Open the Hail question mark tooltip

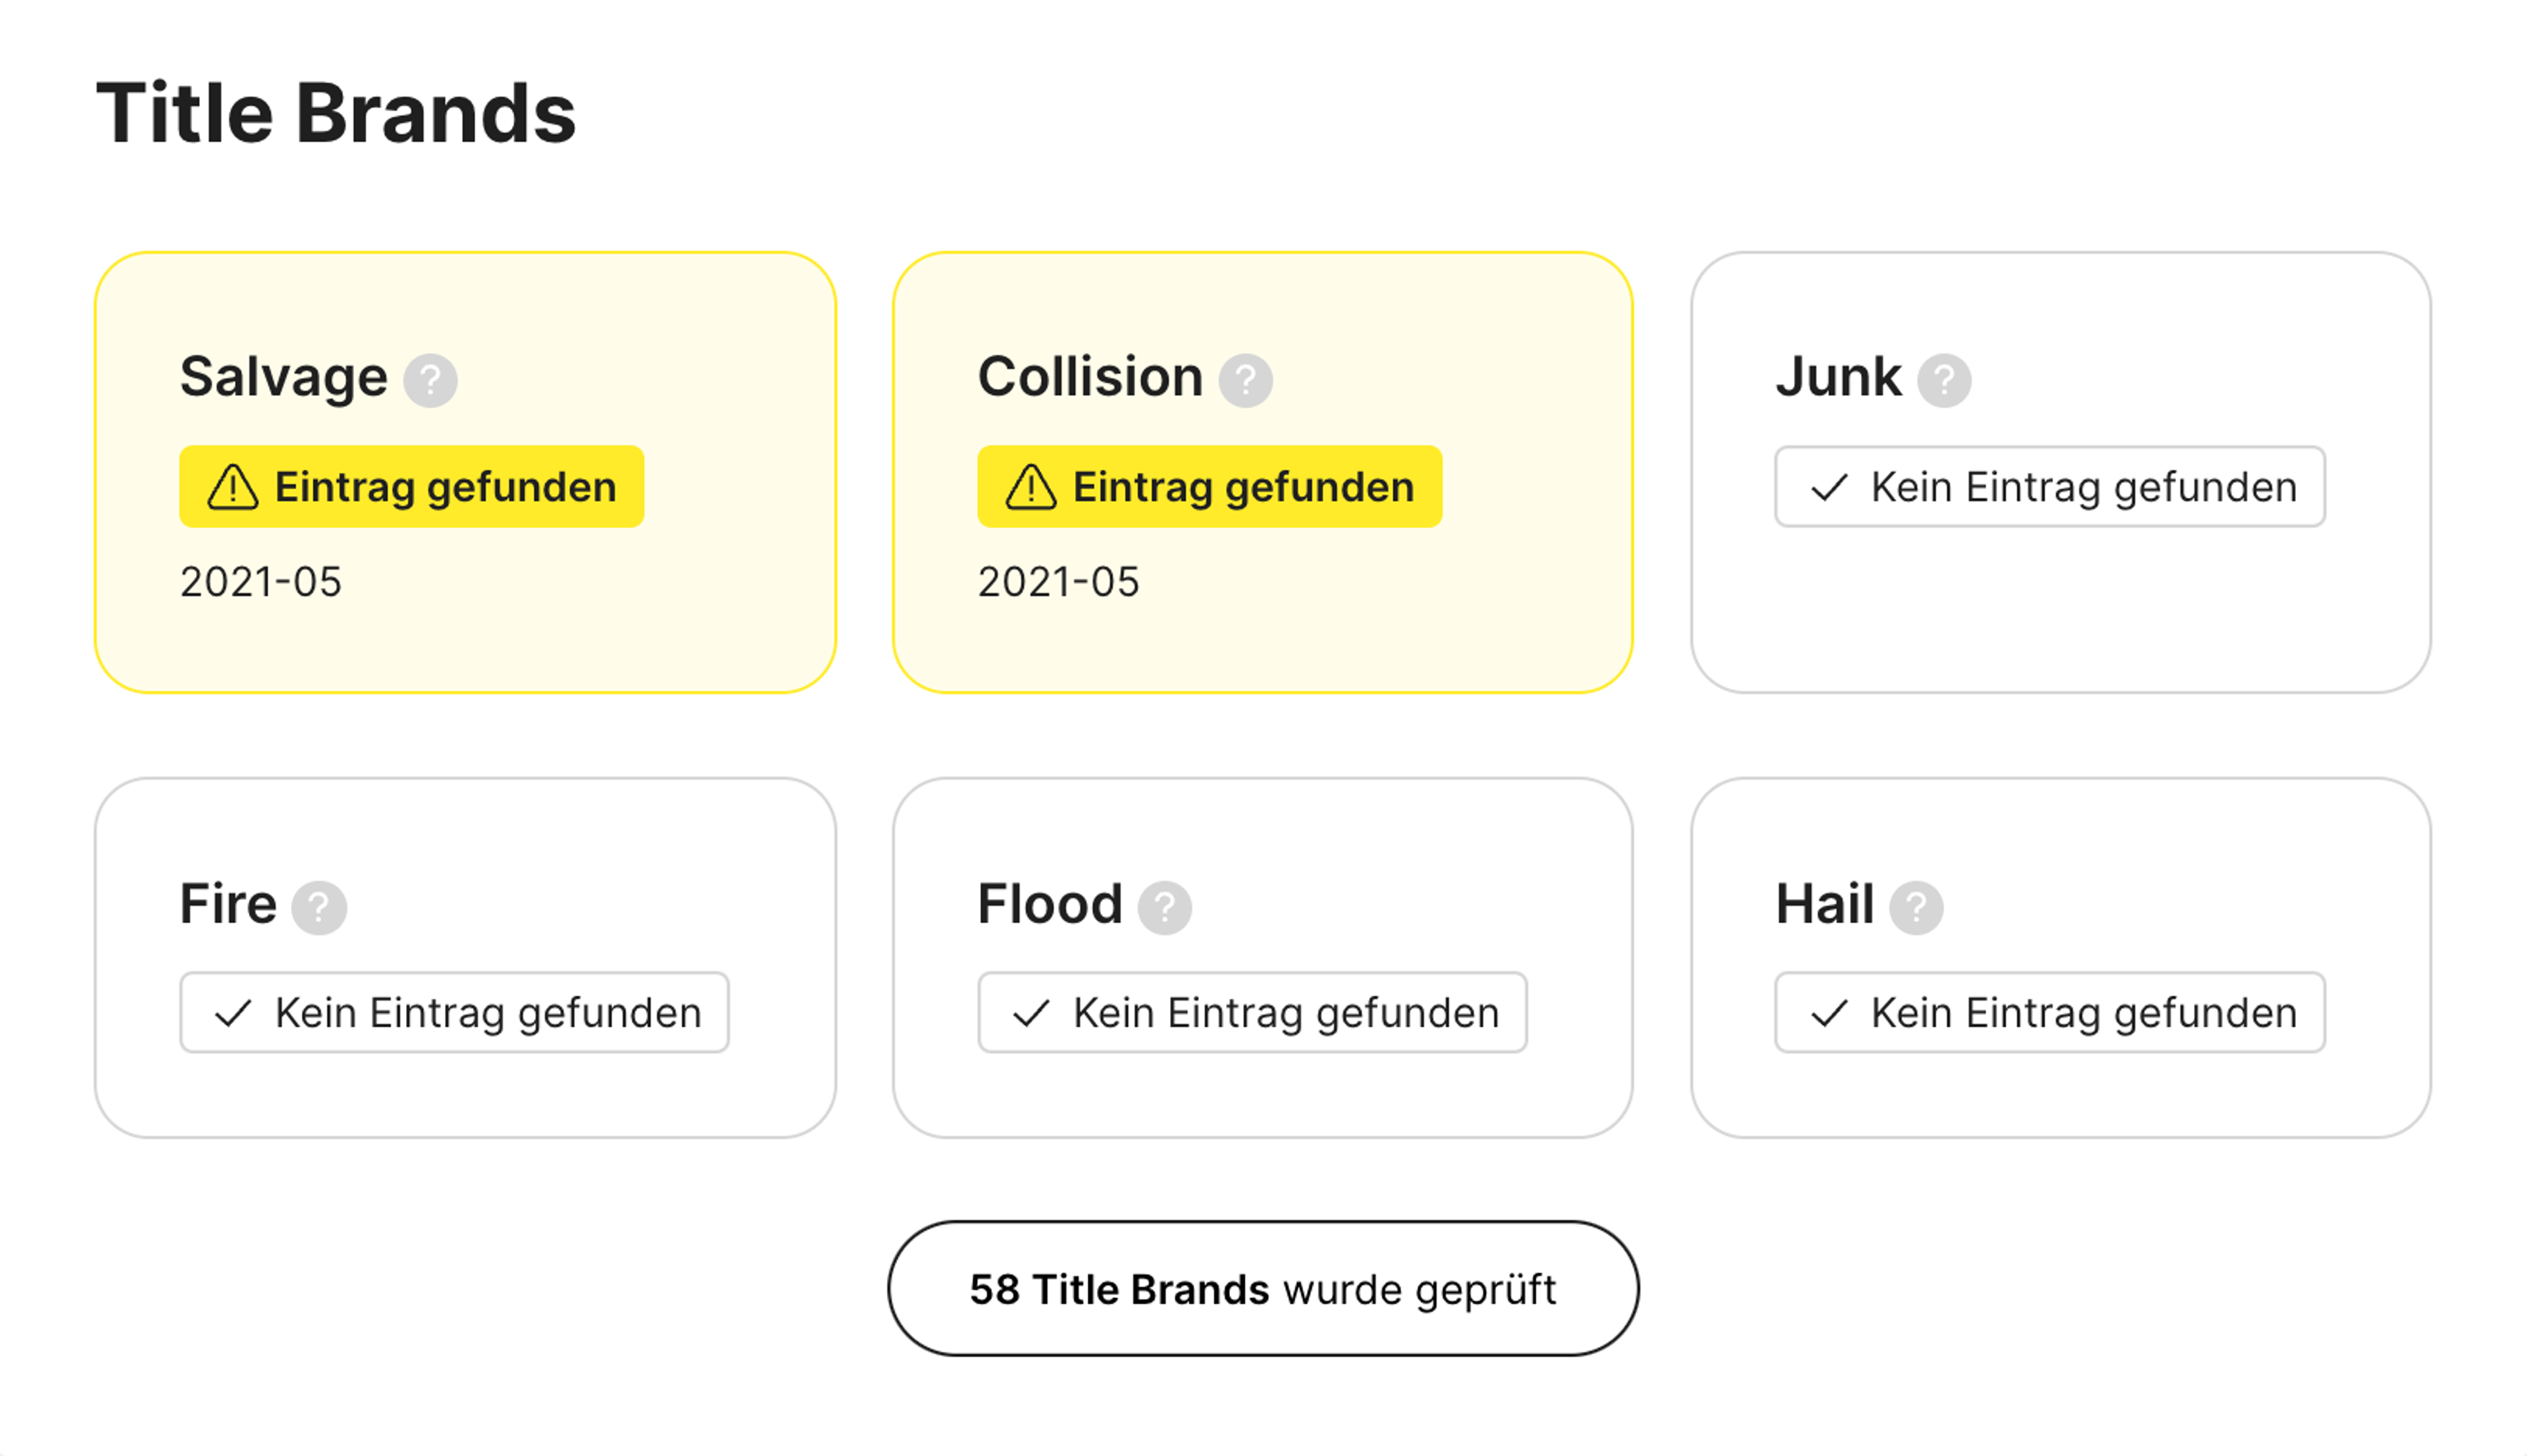(x=1915, y=907)
